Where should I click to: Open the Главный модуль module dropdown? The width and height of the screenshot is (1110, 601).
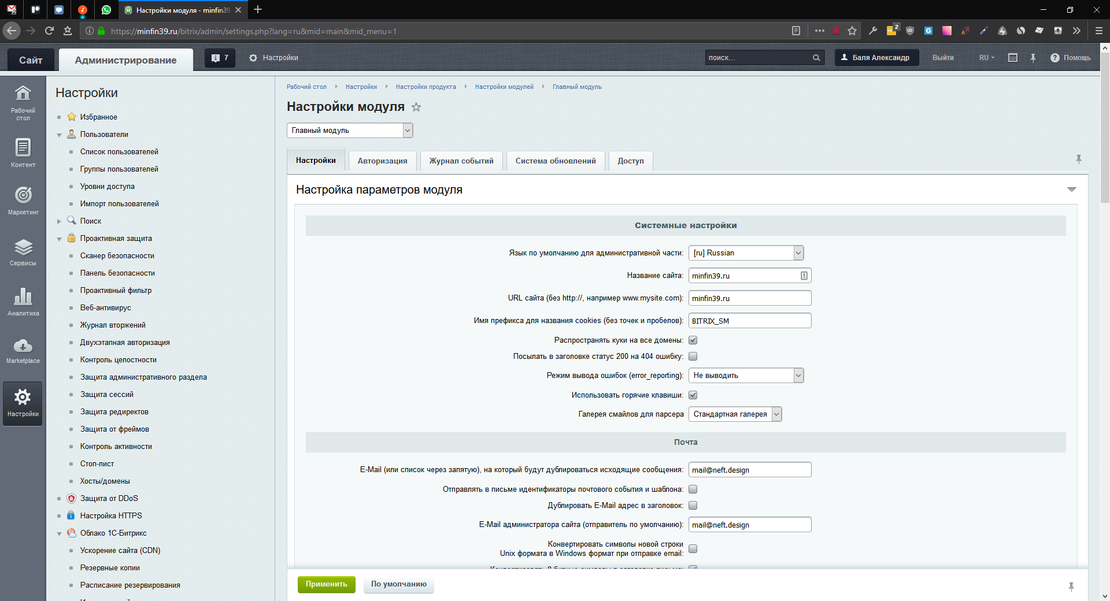pos(349,131)
